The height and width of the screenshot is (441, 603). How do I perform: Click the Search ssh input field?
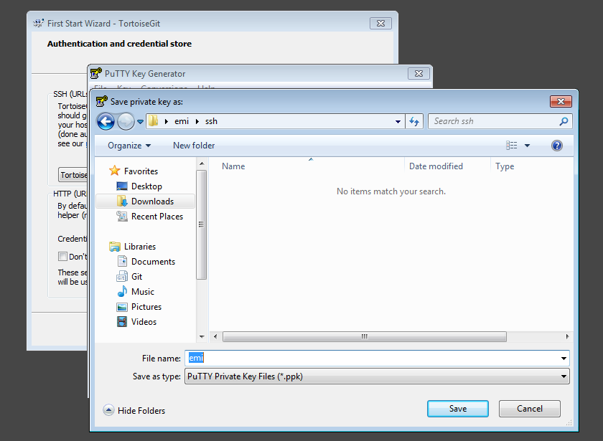pos(493,121)
